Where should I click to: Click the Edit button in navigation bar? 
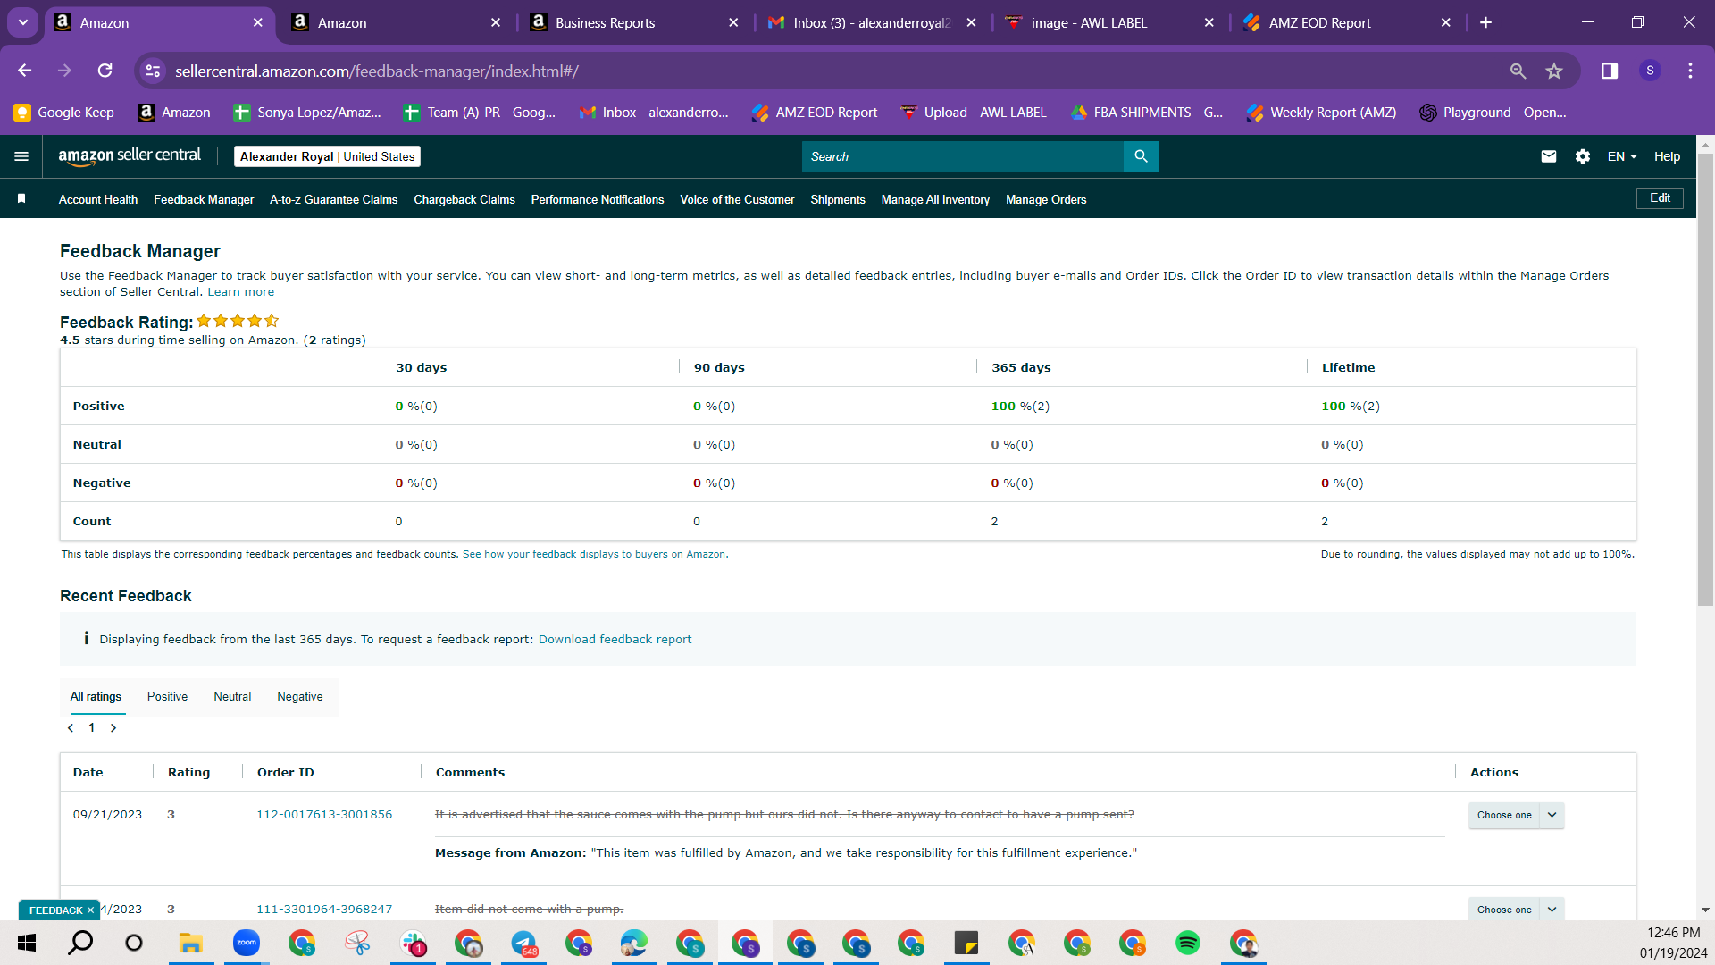point(1660,198)
